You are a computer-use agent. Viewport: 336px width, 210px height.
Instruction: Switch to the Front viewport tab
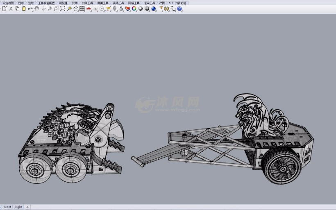tap(7, 207)
